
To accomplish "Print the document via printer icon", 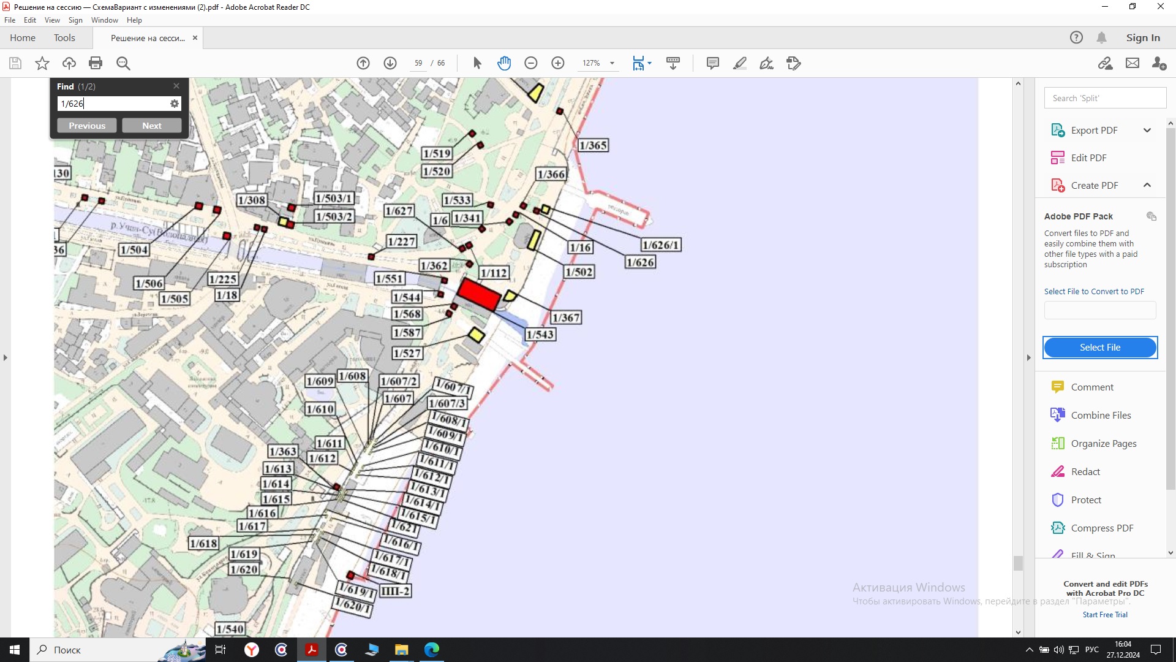I will pos(96,63).
